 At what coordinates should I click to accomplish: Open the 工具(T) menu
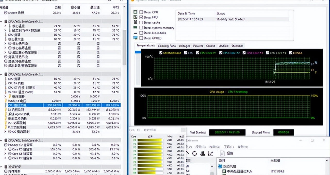tap(228, 147)
